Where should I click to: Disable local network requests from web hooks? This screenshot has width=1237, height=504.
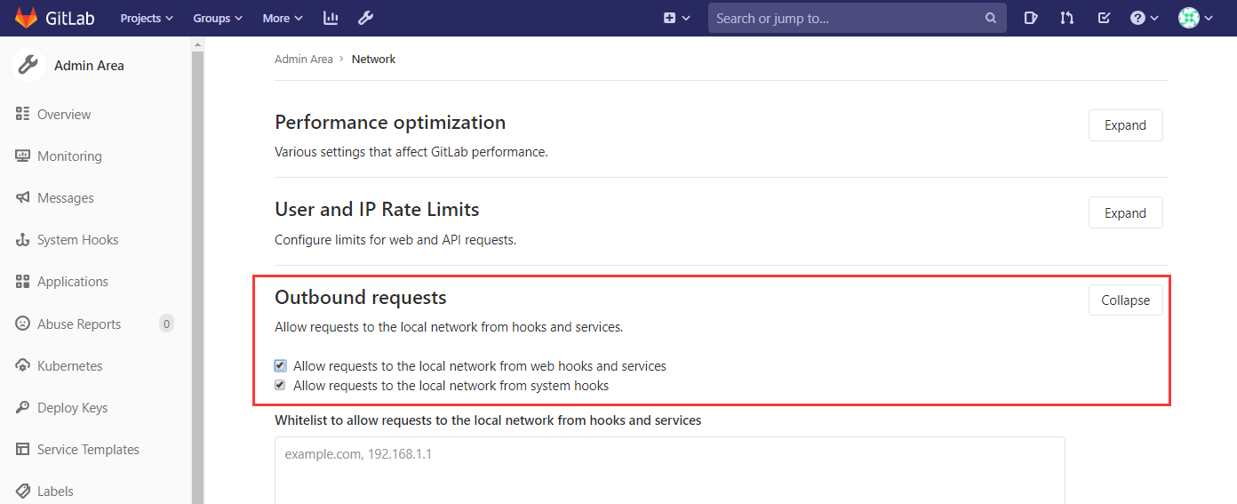click(x=281, y=365)
